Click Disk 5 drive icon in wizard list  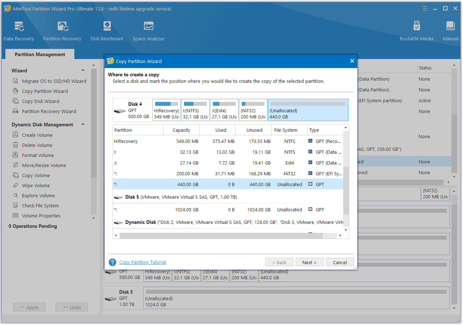click(118, 197)
